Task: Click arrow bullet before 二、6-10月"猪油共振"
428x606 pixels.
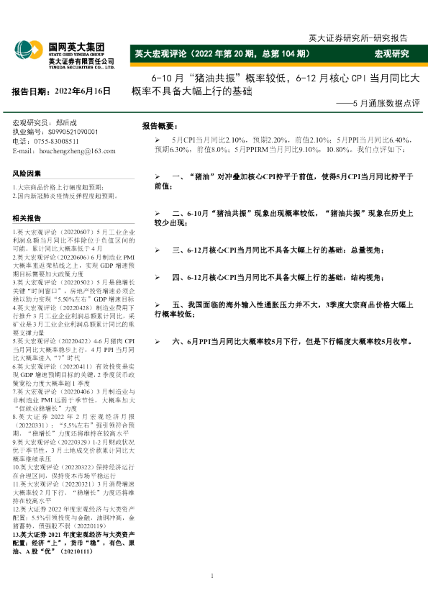Action: pos(158,213)
